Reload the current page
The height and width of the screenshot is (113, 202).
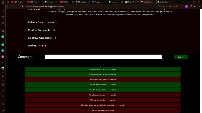(17, 6)
